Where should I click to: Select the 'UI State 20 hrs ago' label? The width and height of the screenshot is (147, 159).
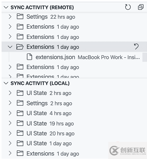pyautogui.click(x=50, y=133)
